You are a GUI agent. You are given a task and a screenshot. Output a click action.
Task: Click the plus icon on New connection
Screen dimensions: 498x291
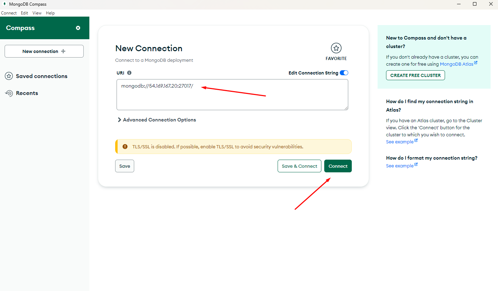coord(63,51)
